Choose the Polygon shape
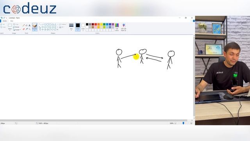The height and width of the screenshot is (141, 250). 53,24
